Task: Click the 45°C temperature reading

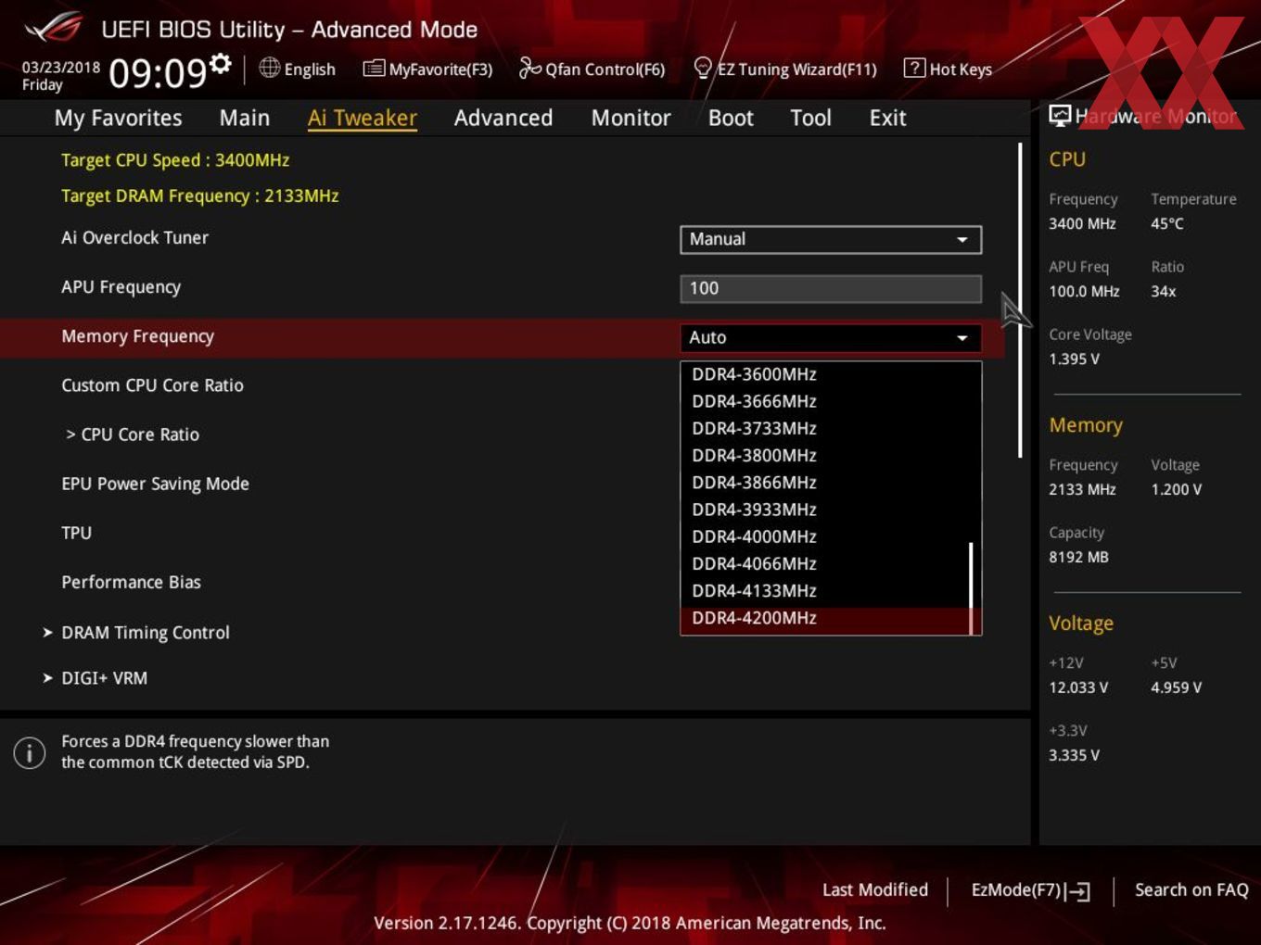Action: coord(1167,223)
